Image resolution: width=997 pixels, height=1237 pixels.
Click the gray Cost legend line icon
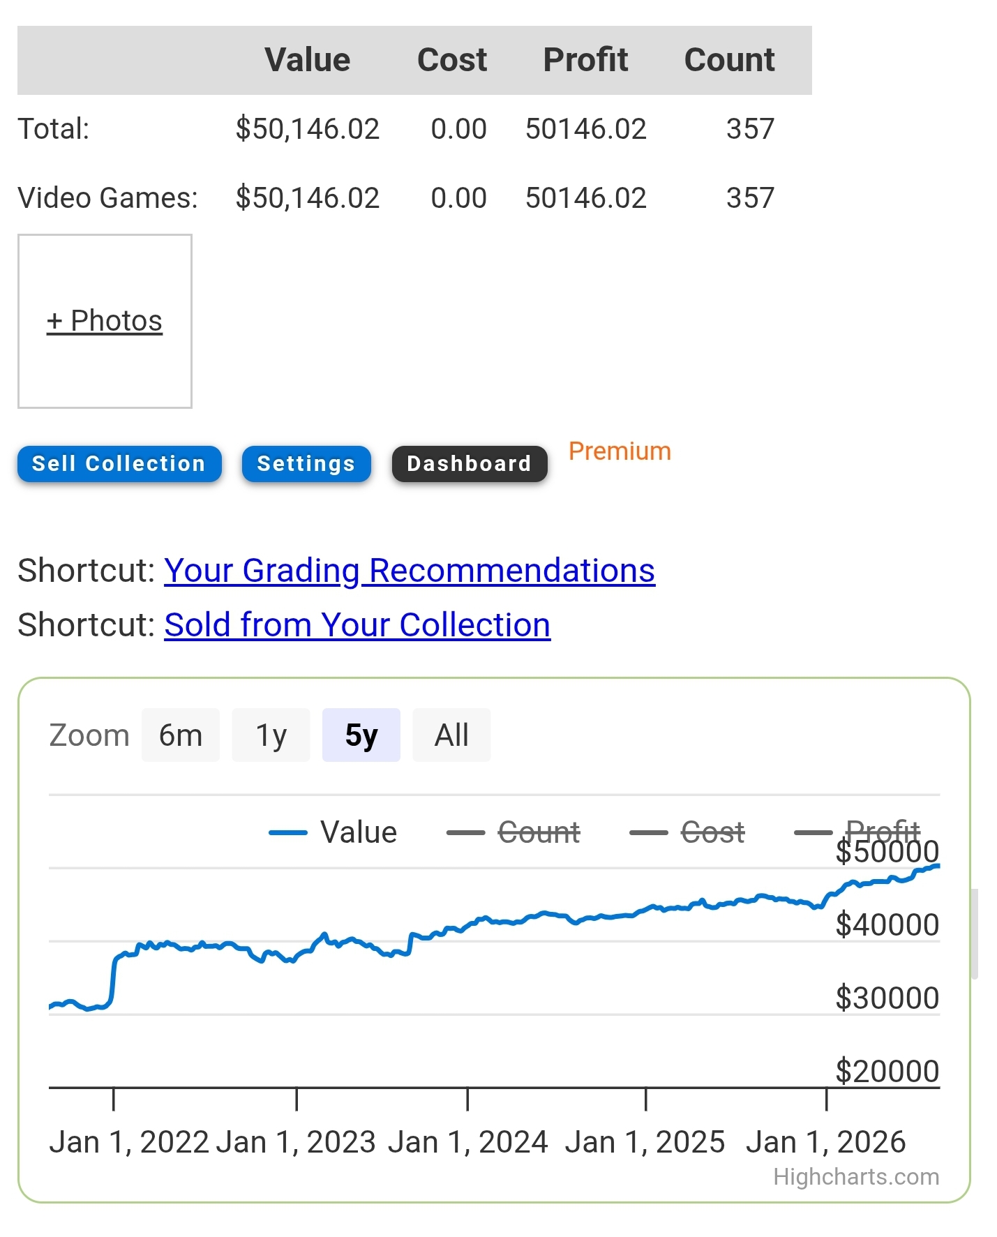pyautogui.click(x=648, y=832)
